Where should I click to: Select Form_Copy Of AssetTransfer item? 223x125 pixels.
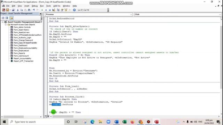25,43
